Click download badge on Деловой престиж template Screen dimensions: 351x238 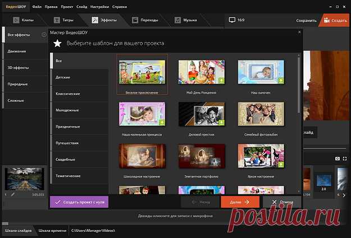tap(221, 123)
